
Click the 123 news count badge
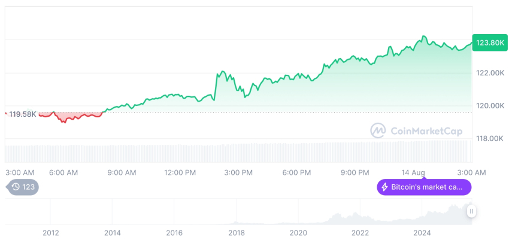29,187
